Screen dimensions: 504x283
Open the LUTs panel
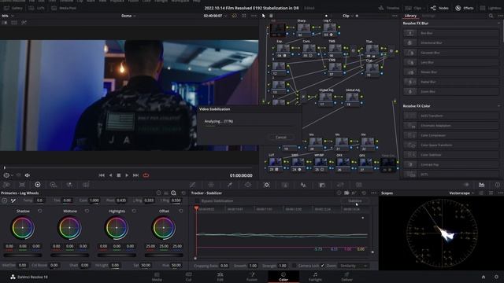(x=37, y=8)
